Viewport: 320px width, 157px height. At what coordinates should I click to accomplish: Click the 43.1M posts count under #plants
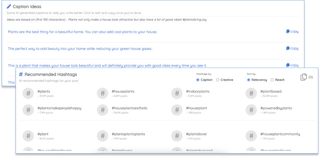pyautogui.click(x=46, y=96)
